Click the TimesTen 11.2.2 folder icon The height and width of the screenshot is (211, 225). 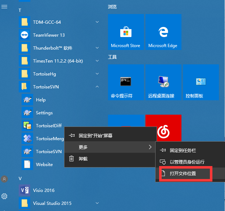coord(24,61)
